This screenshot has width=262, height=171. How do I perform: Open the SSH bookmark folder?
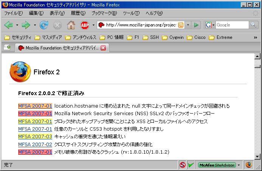tap(150, 37)
